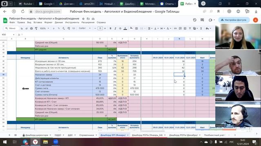
Task: Open the Вставка menu
Action: click(38, 22)
